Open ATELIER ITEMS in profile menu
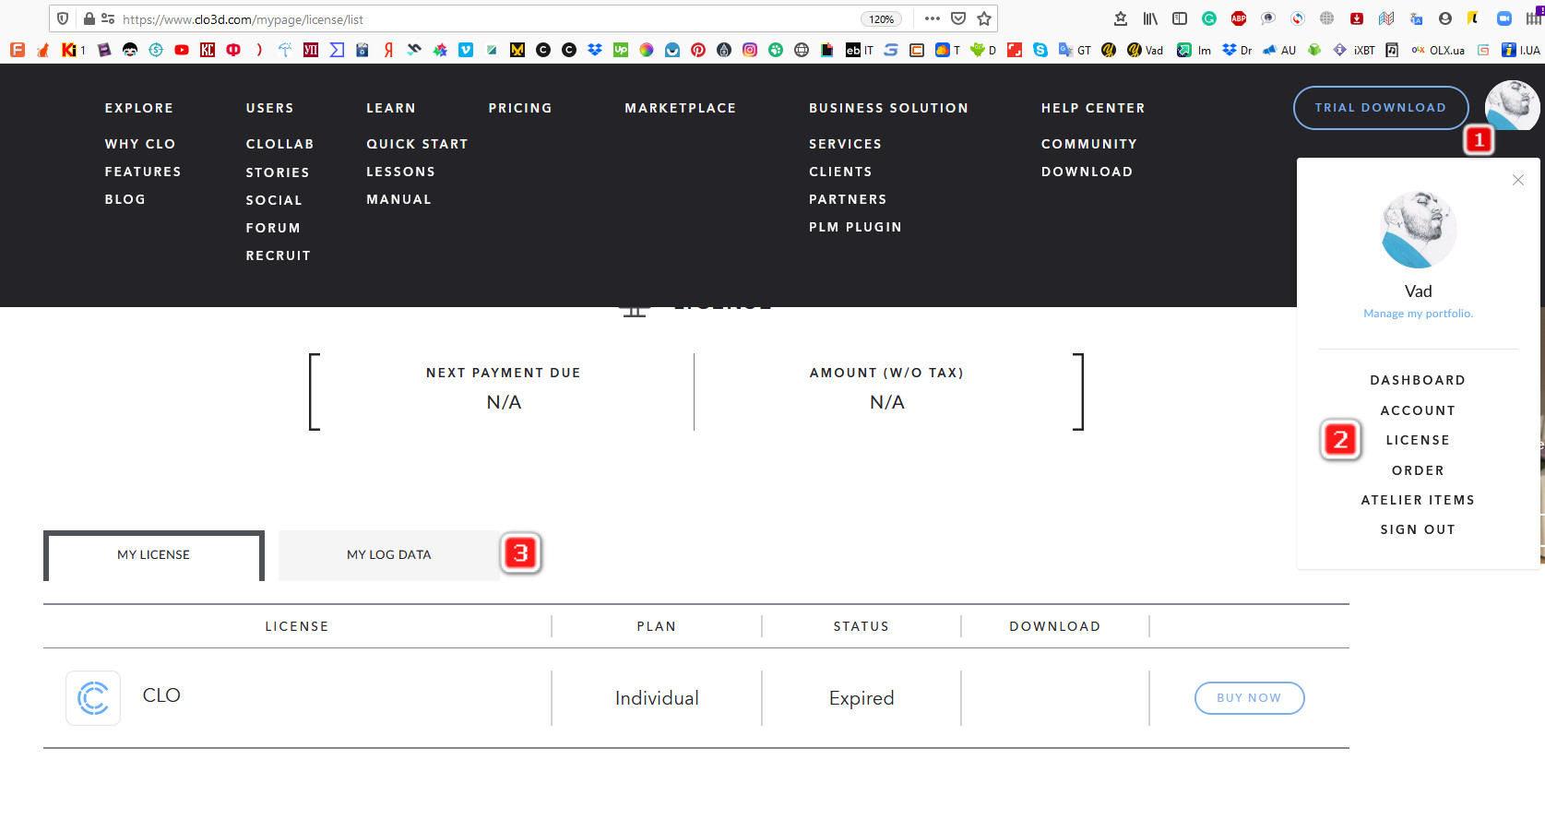 (x=1418, y=500)
